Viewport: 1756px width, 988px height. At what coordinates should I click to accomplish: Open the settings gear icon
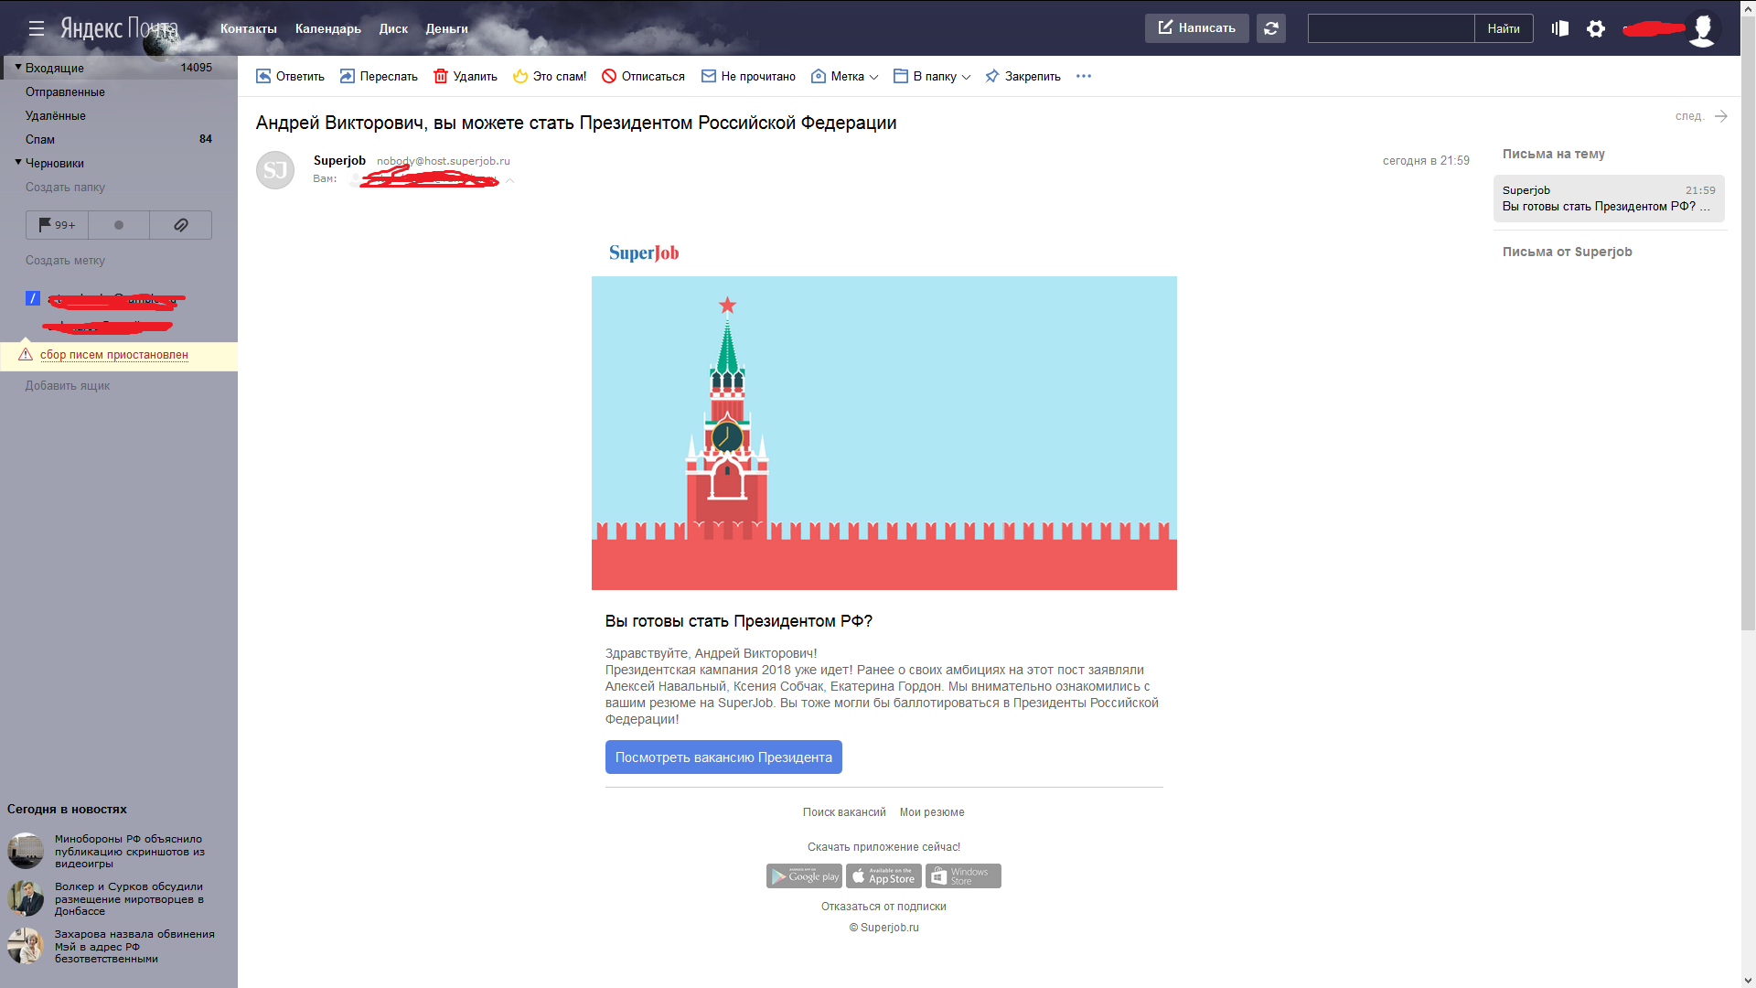[1596, 28]
